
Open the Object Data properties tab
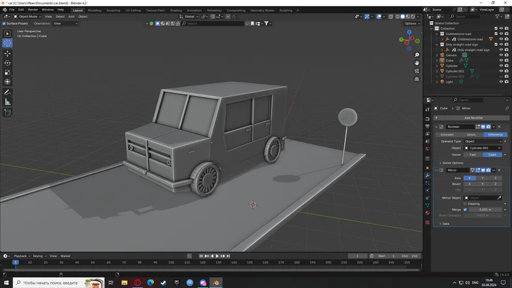coord(427,205)
